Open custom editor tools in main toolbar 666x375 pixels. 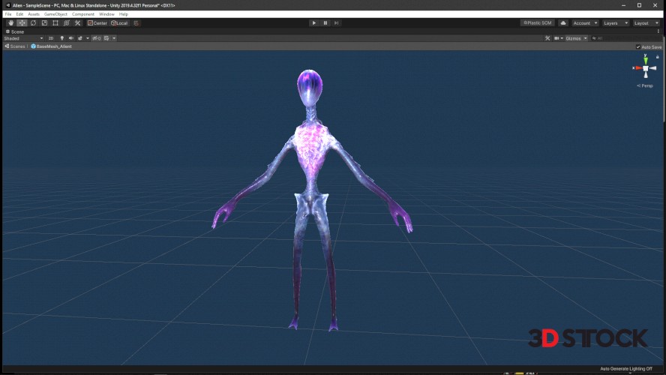(x=77, y=23)
